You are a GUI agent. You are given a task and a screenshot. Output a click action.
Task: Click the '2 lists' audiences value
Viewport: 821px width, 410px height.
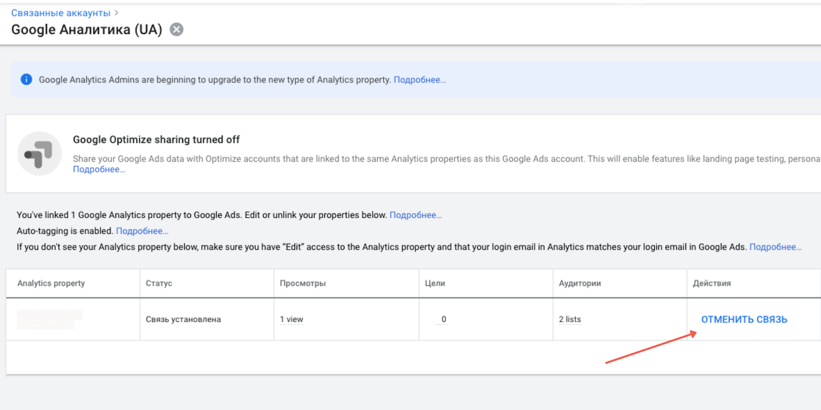(570, 319)
